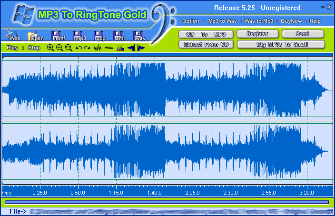Save as wav format
The width and height of the screenshot is (335, 216).
point(139,36)
